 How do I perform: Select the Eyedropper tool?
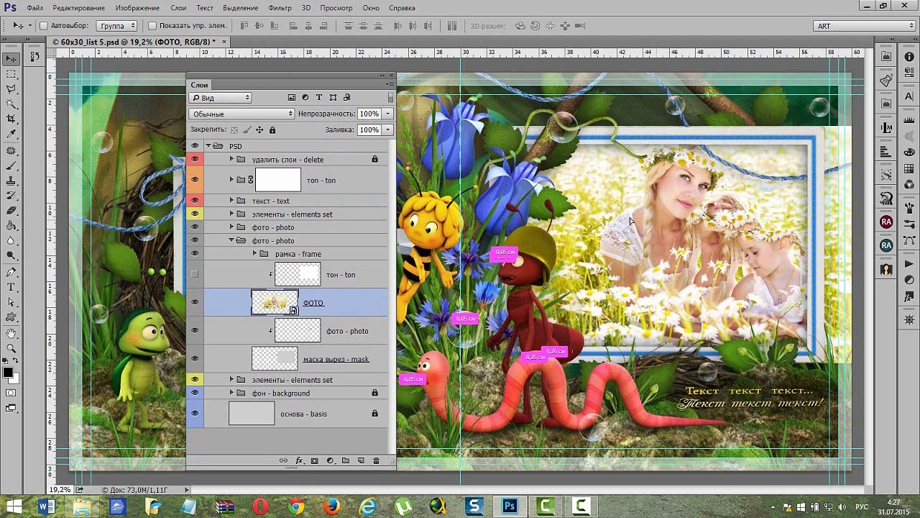(11, 135)
